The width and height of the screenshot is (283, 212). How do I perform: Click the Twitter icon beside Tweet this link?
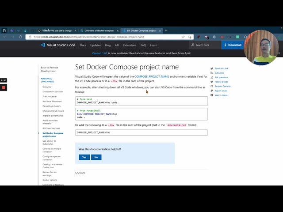click(212, 68)
